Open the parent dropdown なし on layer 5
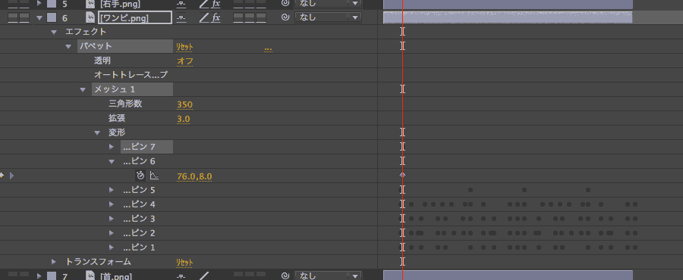 tap(328, 4)
